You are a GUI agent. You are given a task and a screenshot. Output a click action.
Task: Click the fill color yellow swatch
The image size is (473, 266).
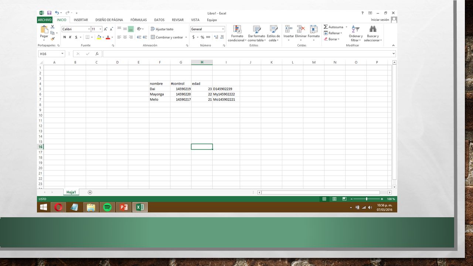(99, 37)
